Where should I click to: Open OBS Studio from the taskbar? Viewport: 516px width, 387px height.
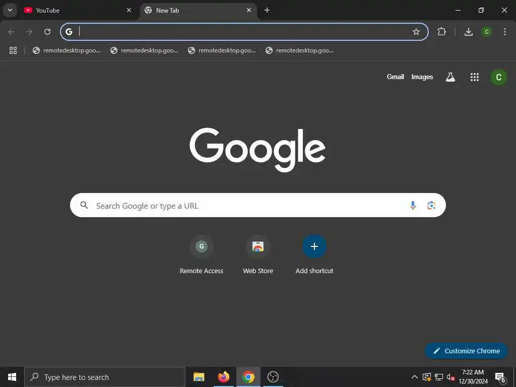pyautogui.click(x=273, y=377)
